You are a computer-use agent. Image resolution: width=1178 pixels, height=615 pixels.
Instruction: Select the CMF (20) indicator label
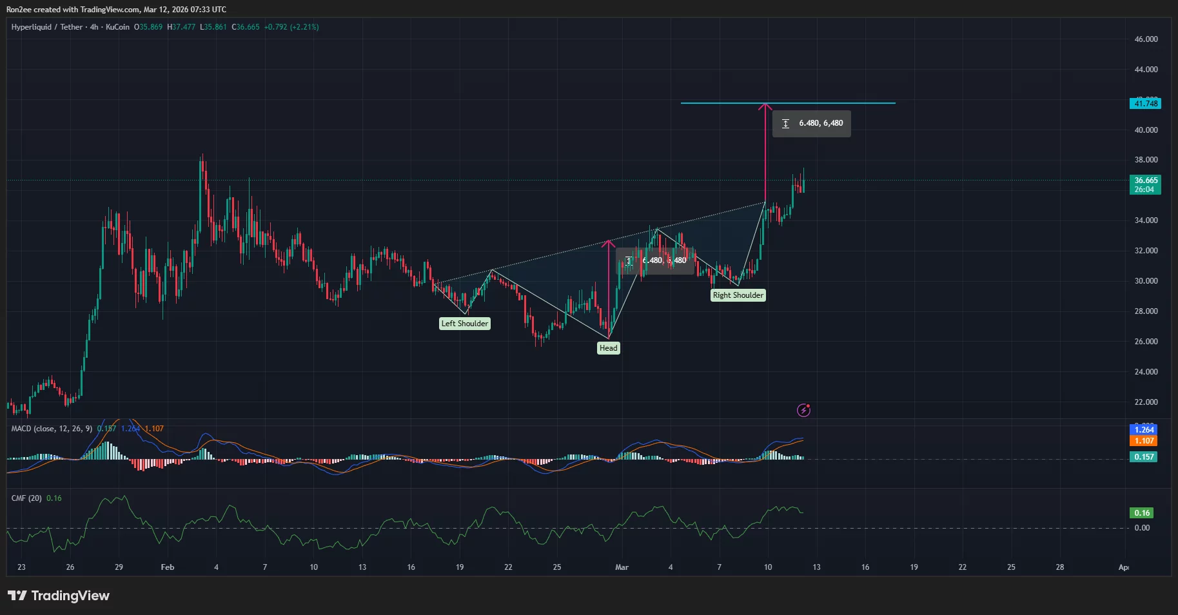27,498
